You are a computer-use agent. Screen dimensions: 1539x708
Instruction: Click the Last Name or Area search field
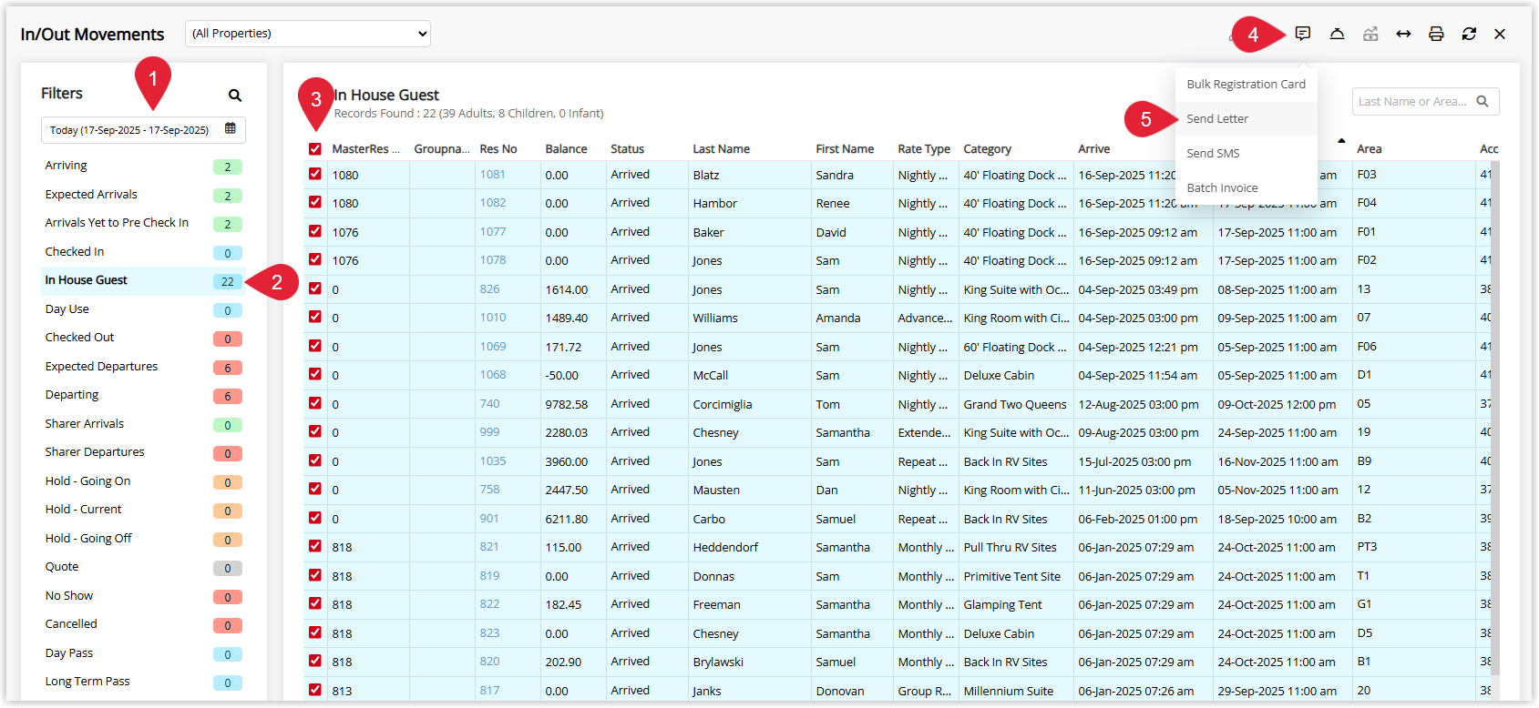(x=1425, y=101)
